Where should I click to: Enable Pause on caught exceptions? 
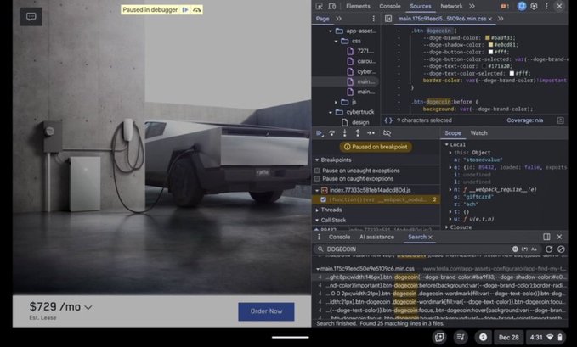tap(317, 179)
